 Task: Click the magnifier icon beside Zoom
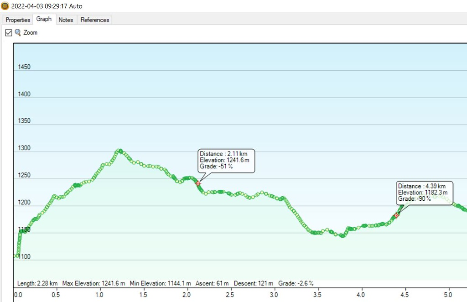tap(18, 33)
